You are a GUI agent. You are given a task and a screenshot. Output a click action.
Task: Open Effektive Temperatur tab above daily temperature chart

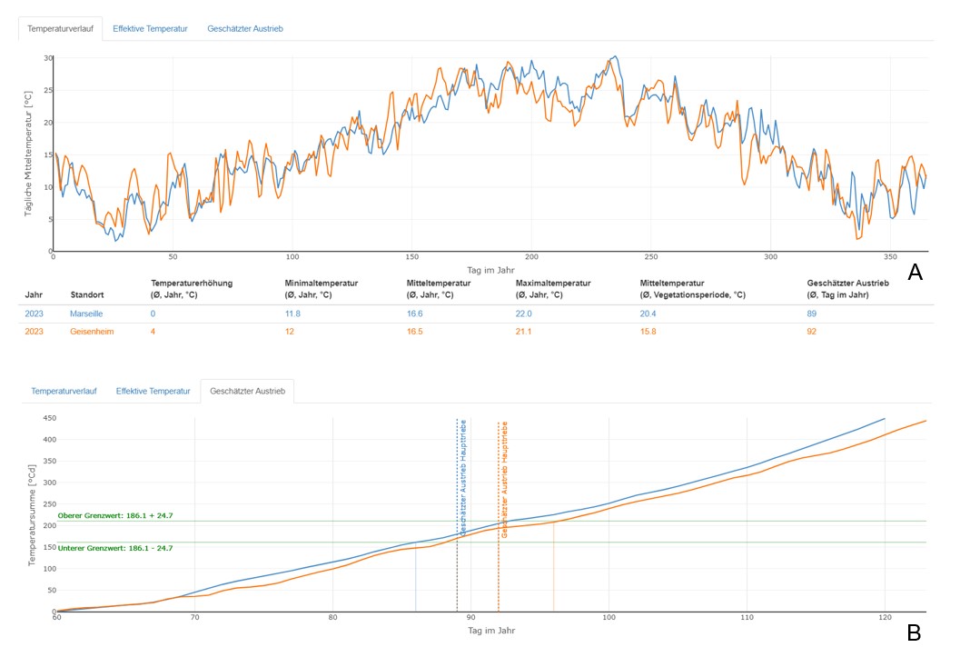150,29
